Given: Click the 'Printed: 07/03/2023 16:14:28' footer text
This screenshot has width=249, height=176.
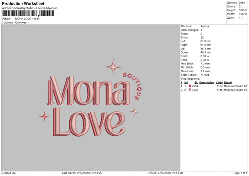Looking at the screenshot, I should (165, 173).
